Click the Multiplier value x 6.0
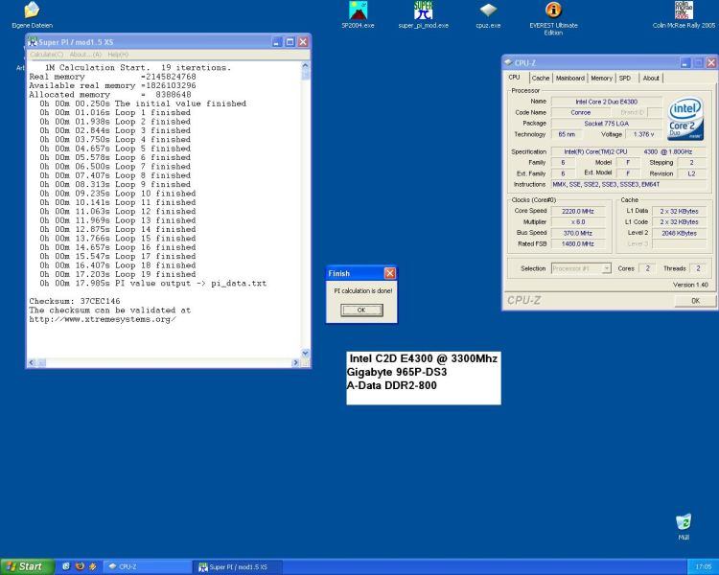This screenshot has width=719, height=575. click(578, 222)
